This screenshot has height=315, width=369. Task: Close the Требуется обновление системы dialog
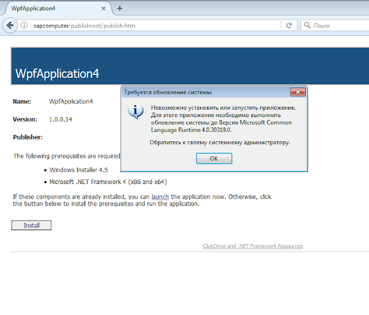pyautogui.click(x=298, y=92)
